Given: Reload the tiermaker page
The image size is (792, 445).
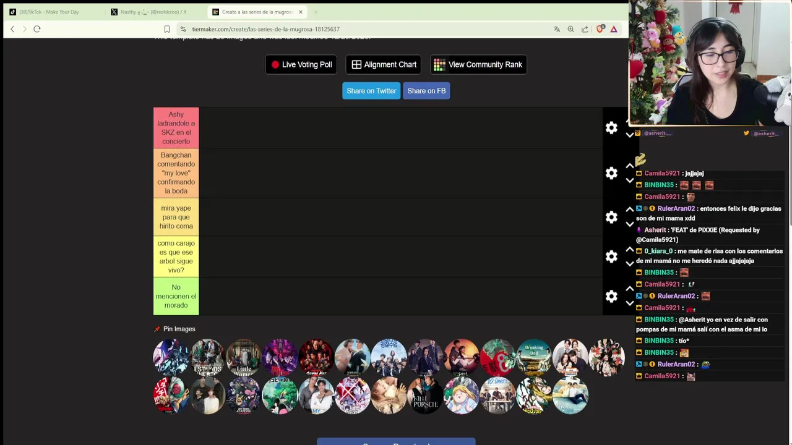Looking at the screenshot, I should tap(37, 29).
